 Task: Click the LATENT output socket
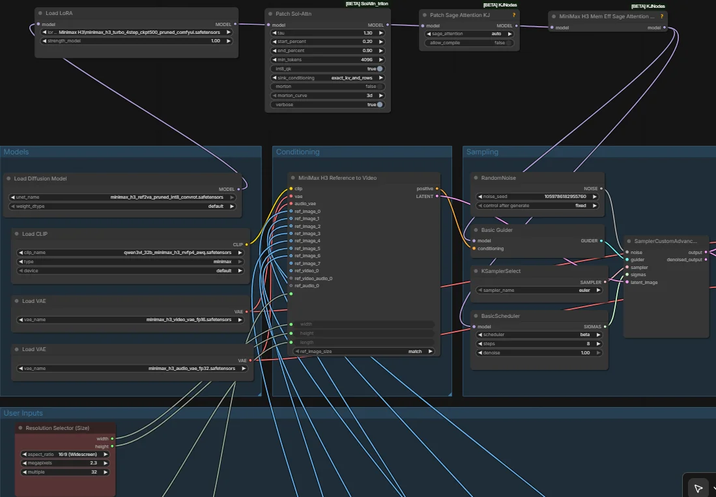437,196
